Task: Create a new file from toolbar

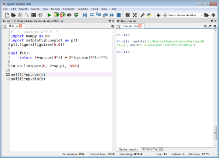Action: (x=7, y=15)
